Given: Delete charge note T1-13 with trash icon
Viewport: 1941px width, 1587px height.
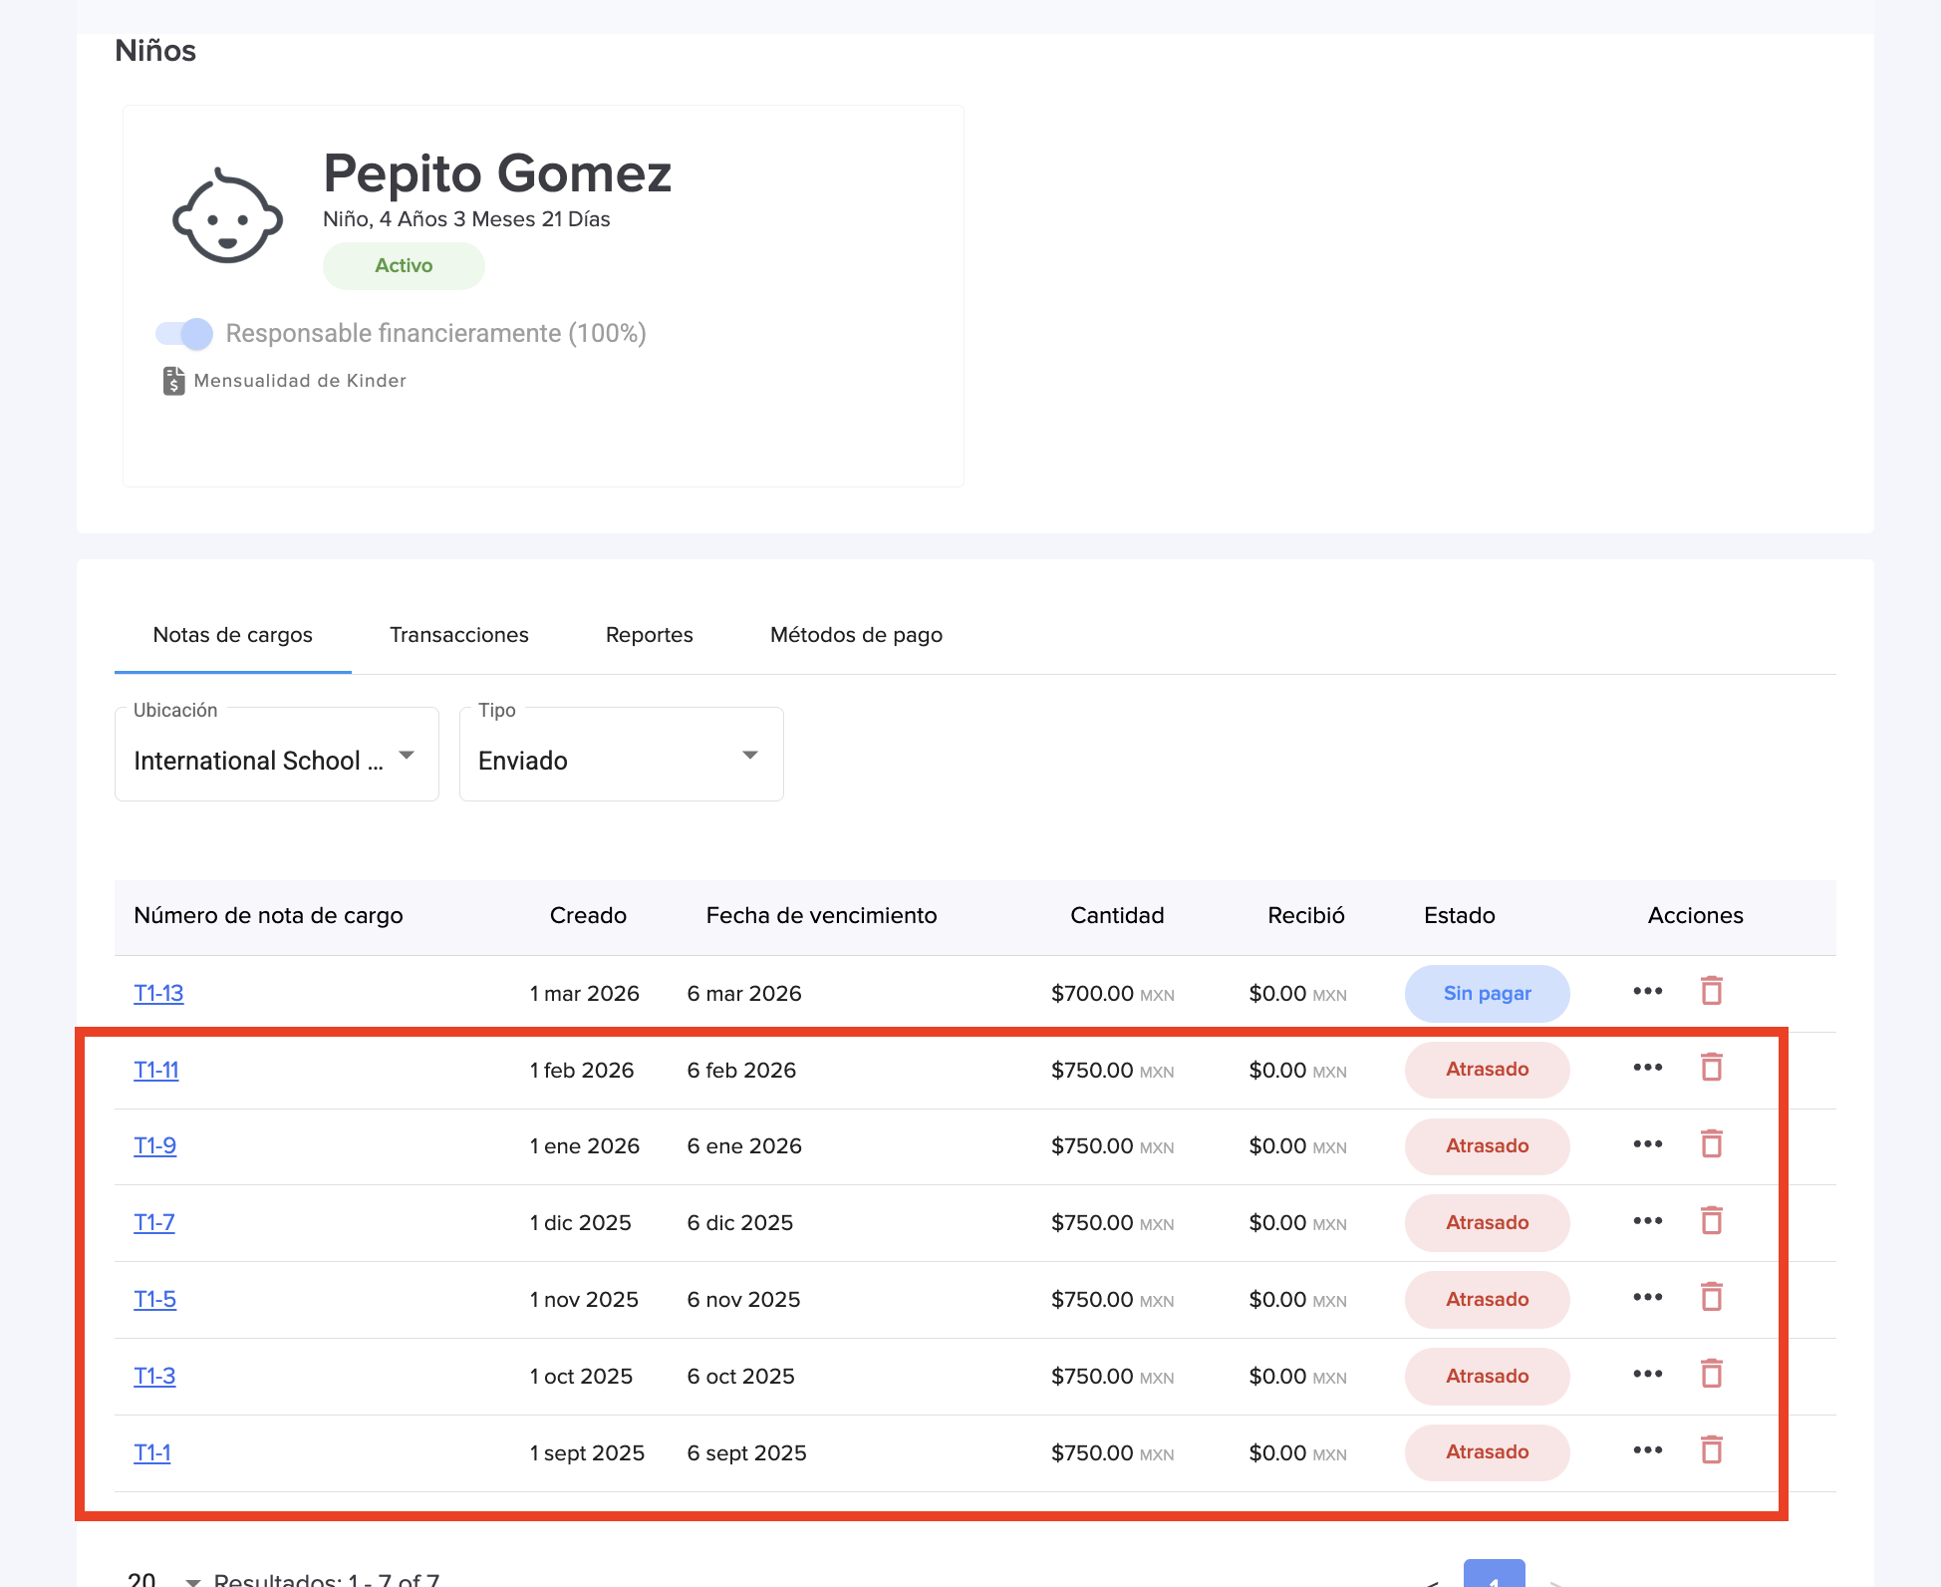Looking at the screenshot, I should [x=1711, y=991].
